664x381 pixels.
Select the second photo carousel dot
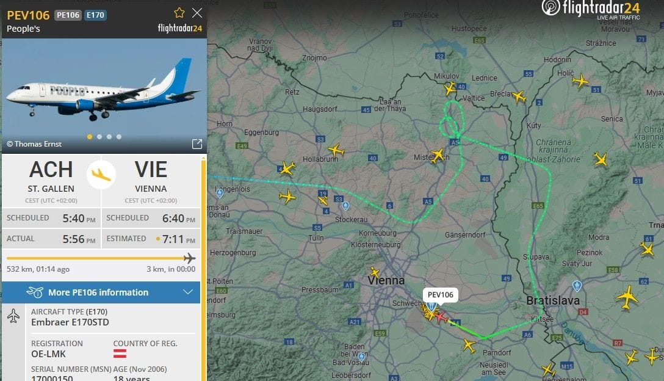point(99,137)
